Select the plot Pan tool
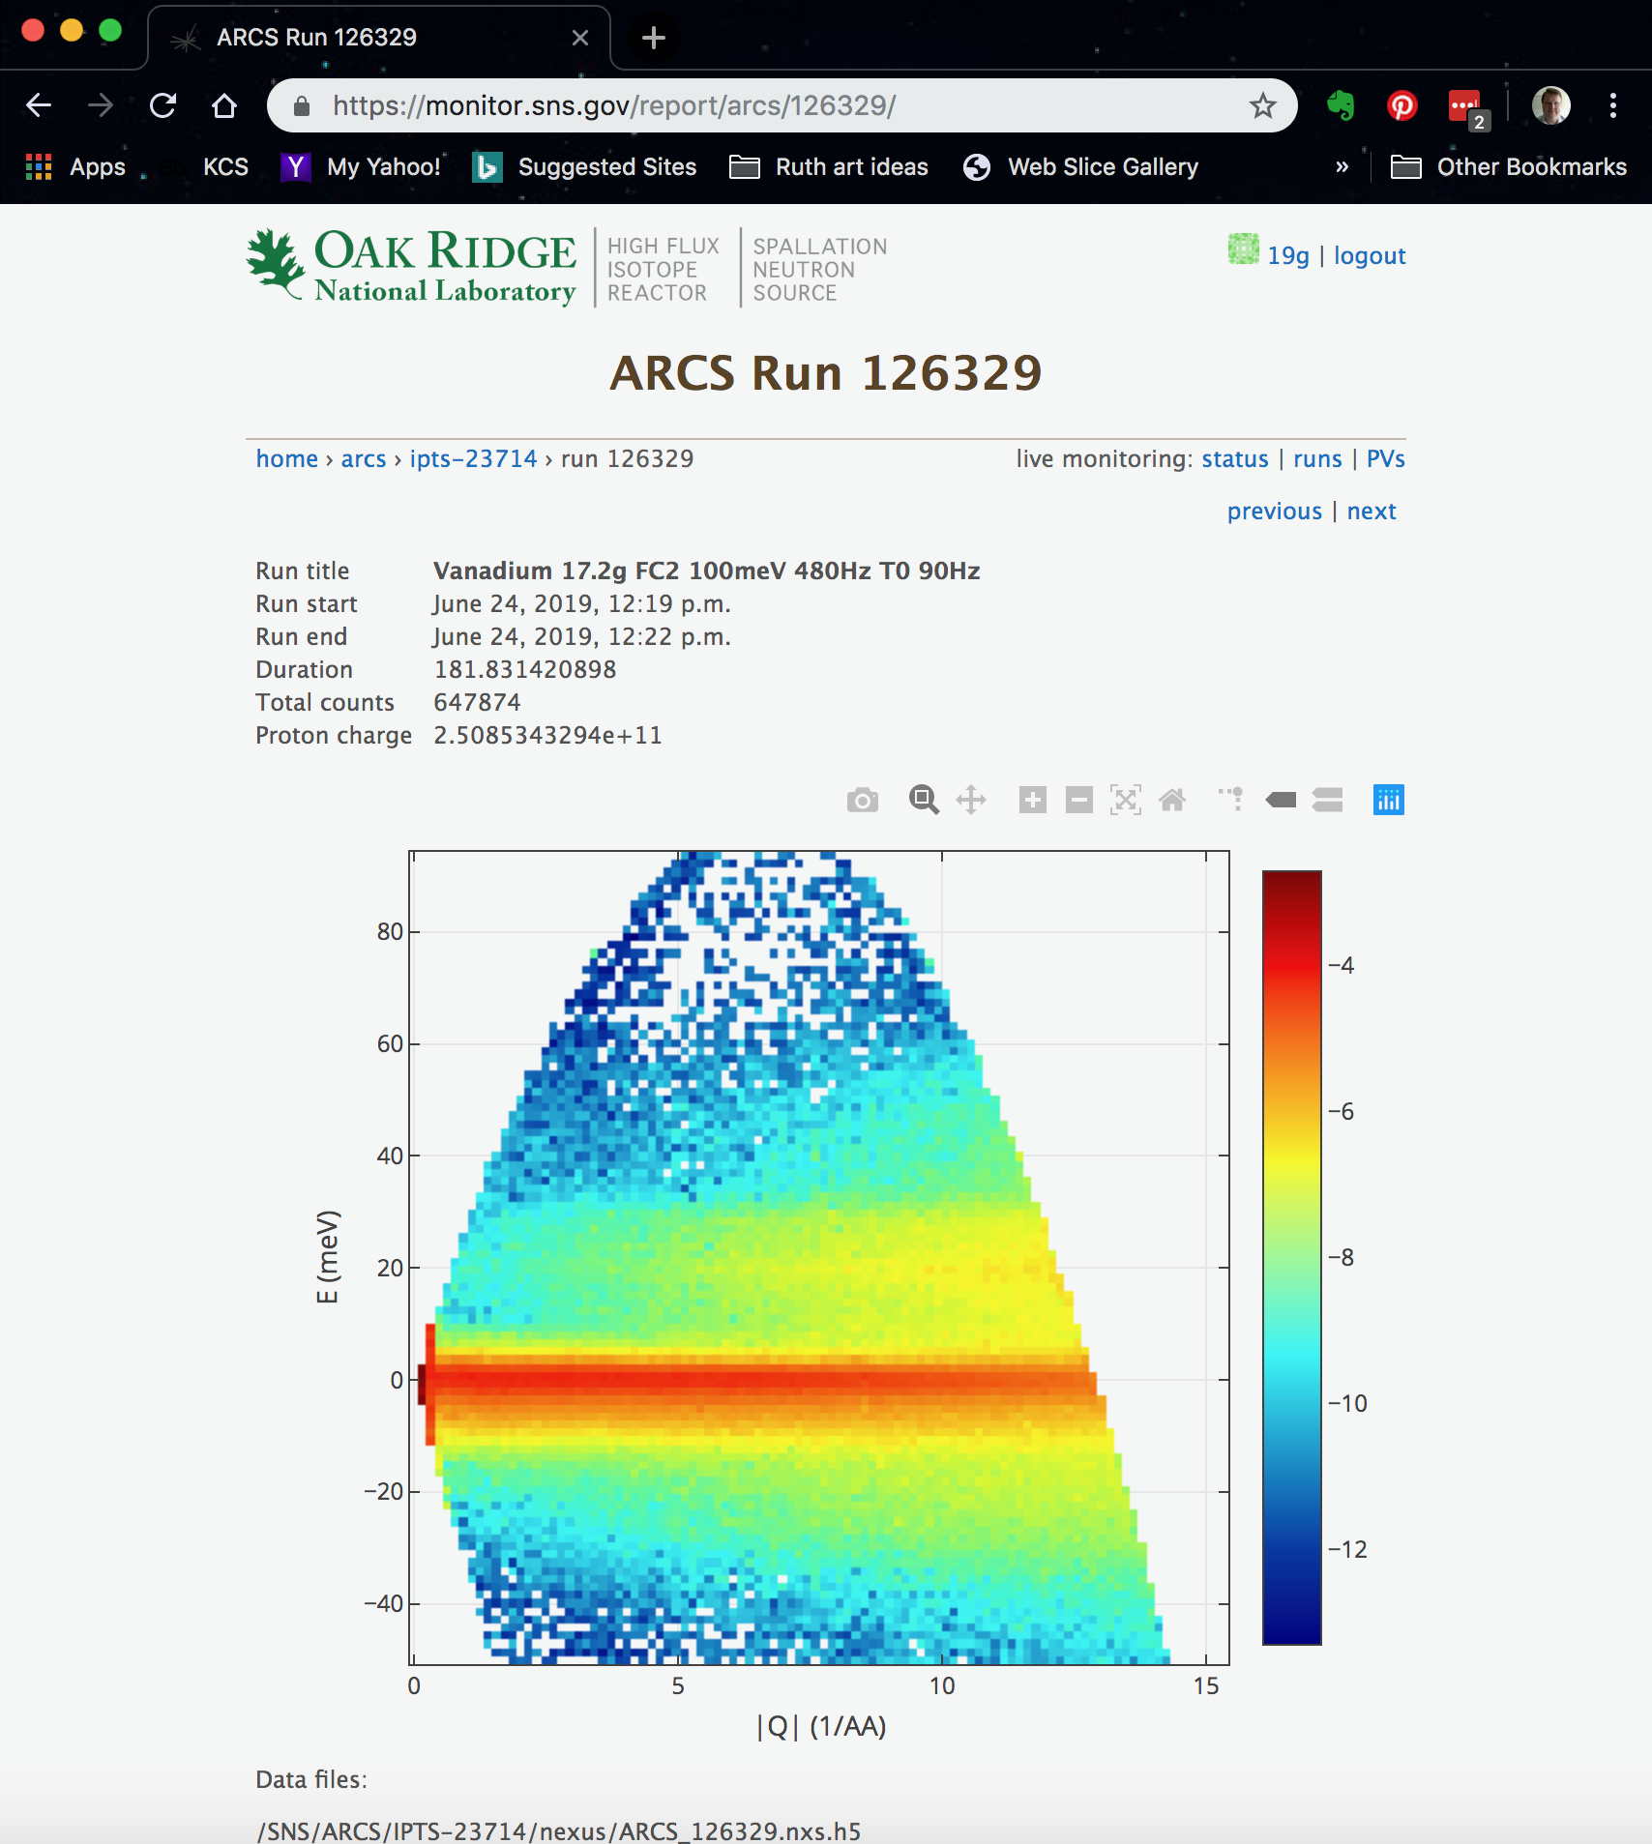 pos(970,801)
